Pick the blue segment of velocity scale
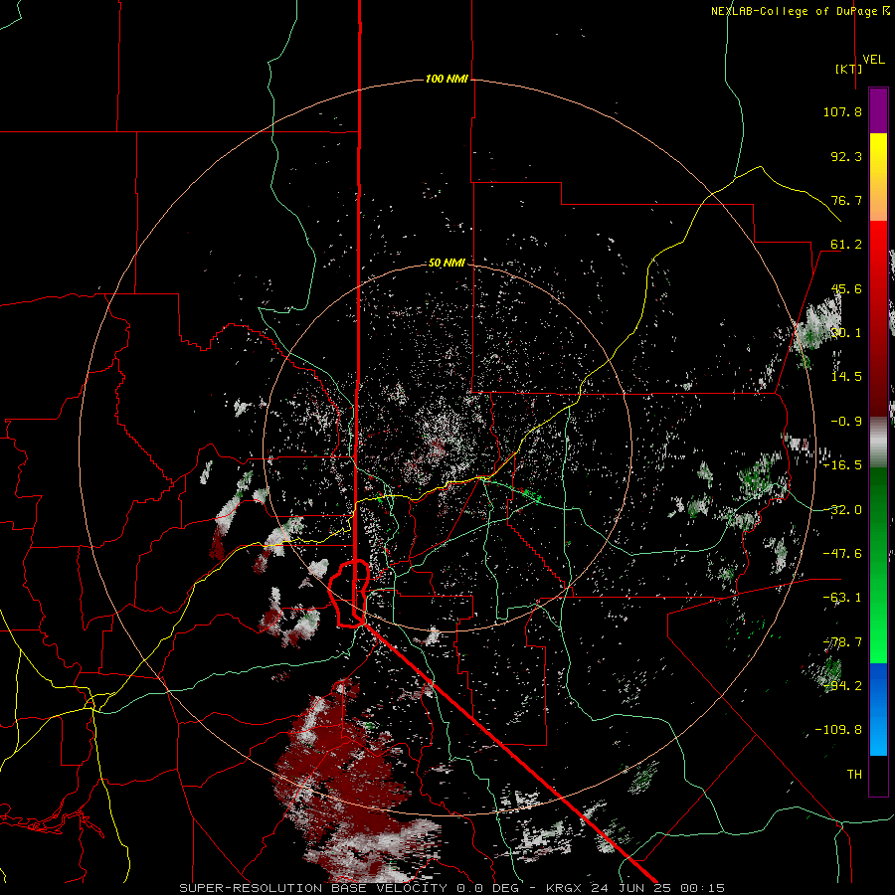 878,709
